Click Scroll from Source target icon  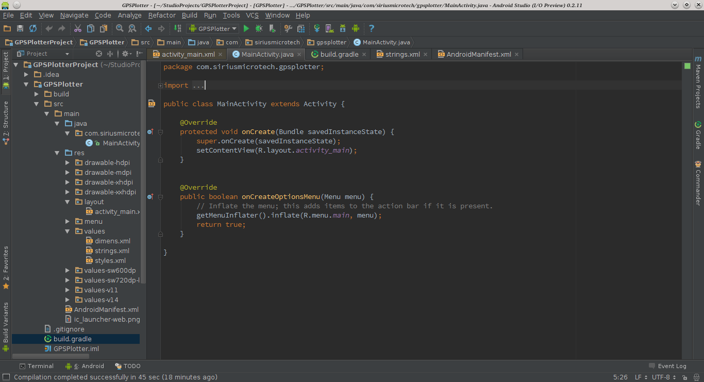pyautogui.click(x=99, y=54)
